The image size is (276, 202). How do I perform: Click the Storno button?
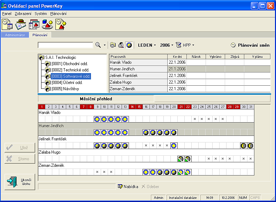[x=20, y=159]
